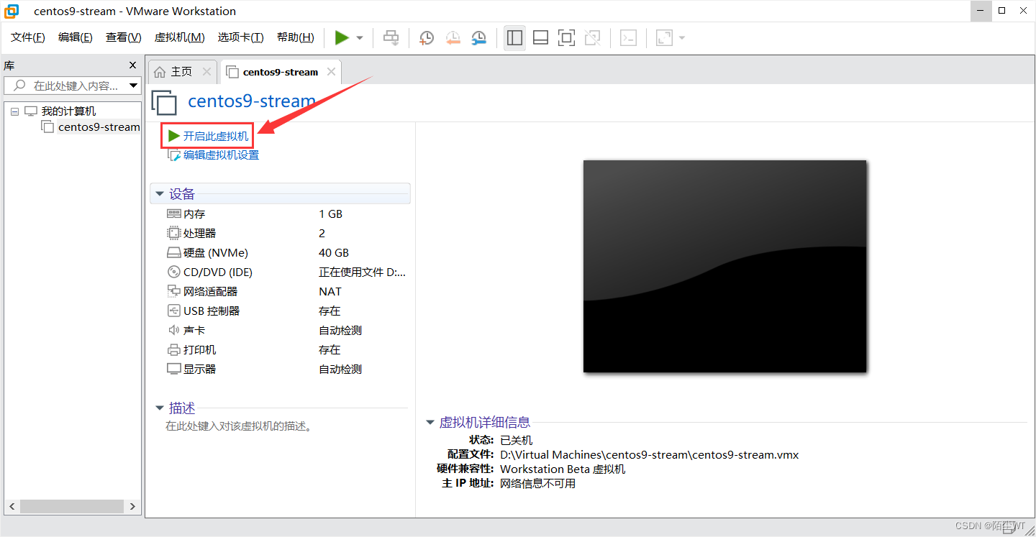Viewport: 1036px width, 537px height.
Task: Click CD/DVD value 正在使用文件 D:...
Action: (x=362, y=272)
